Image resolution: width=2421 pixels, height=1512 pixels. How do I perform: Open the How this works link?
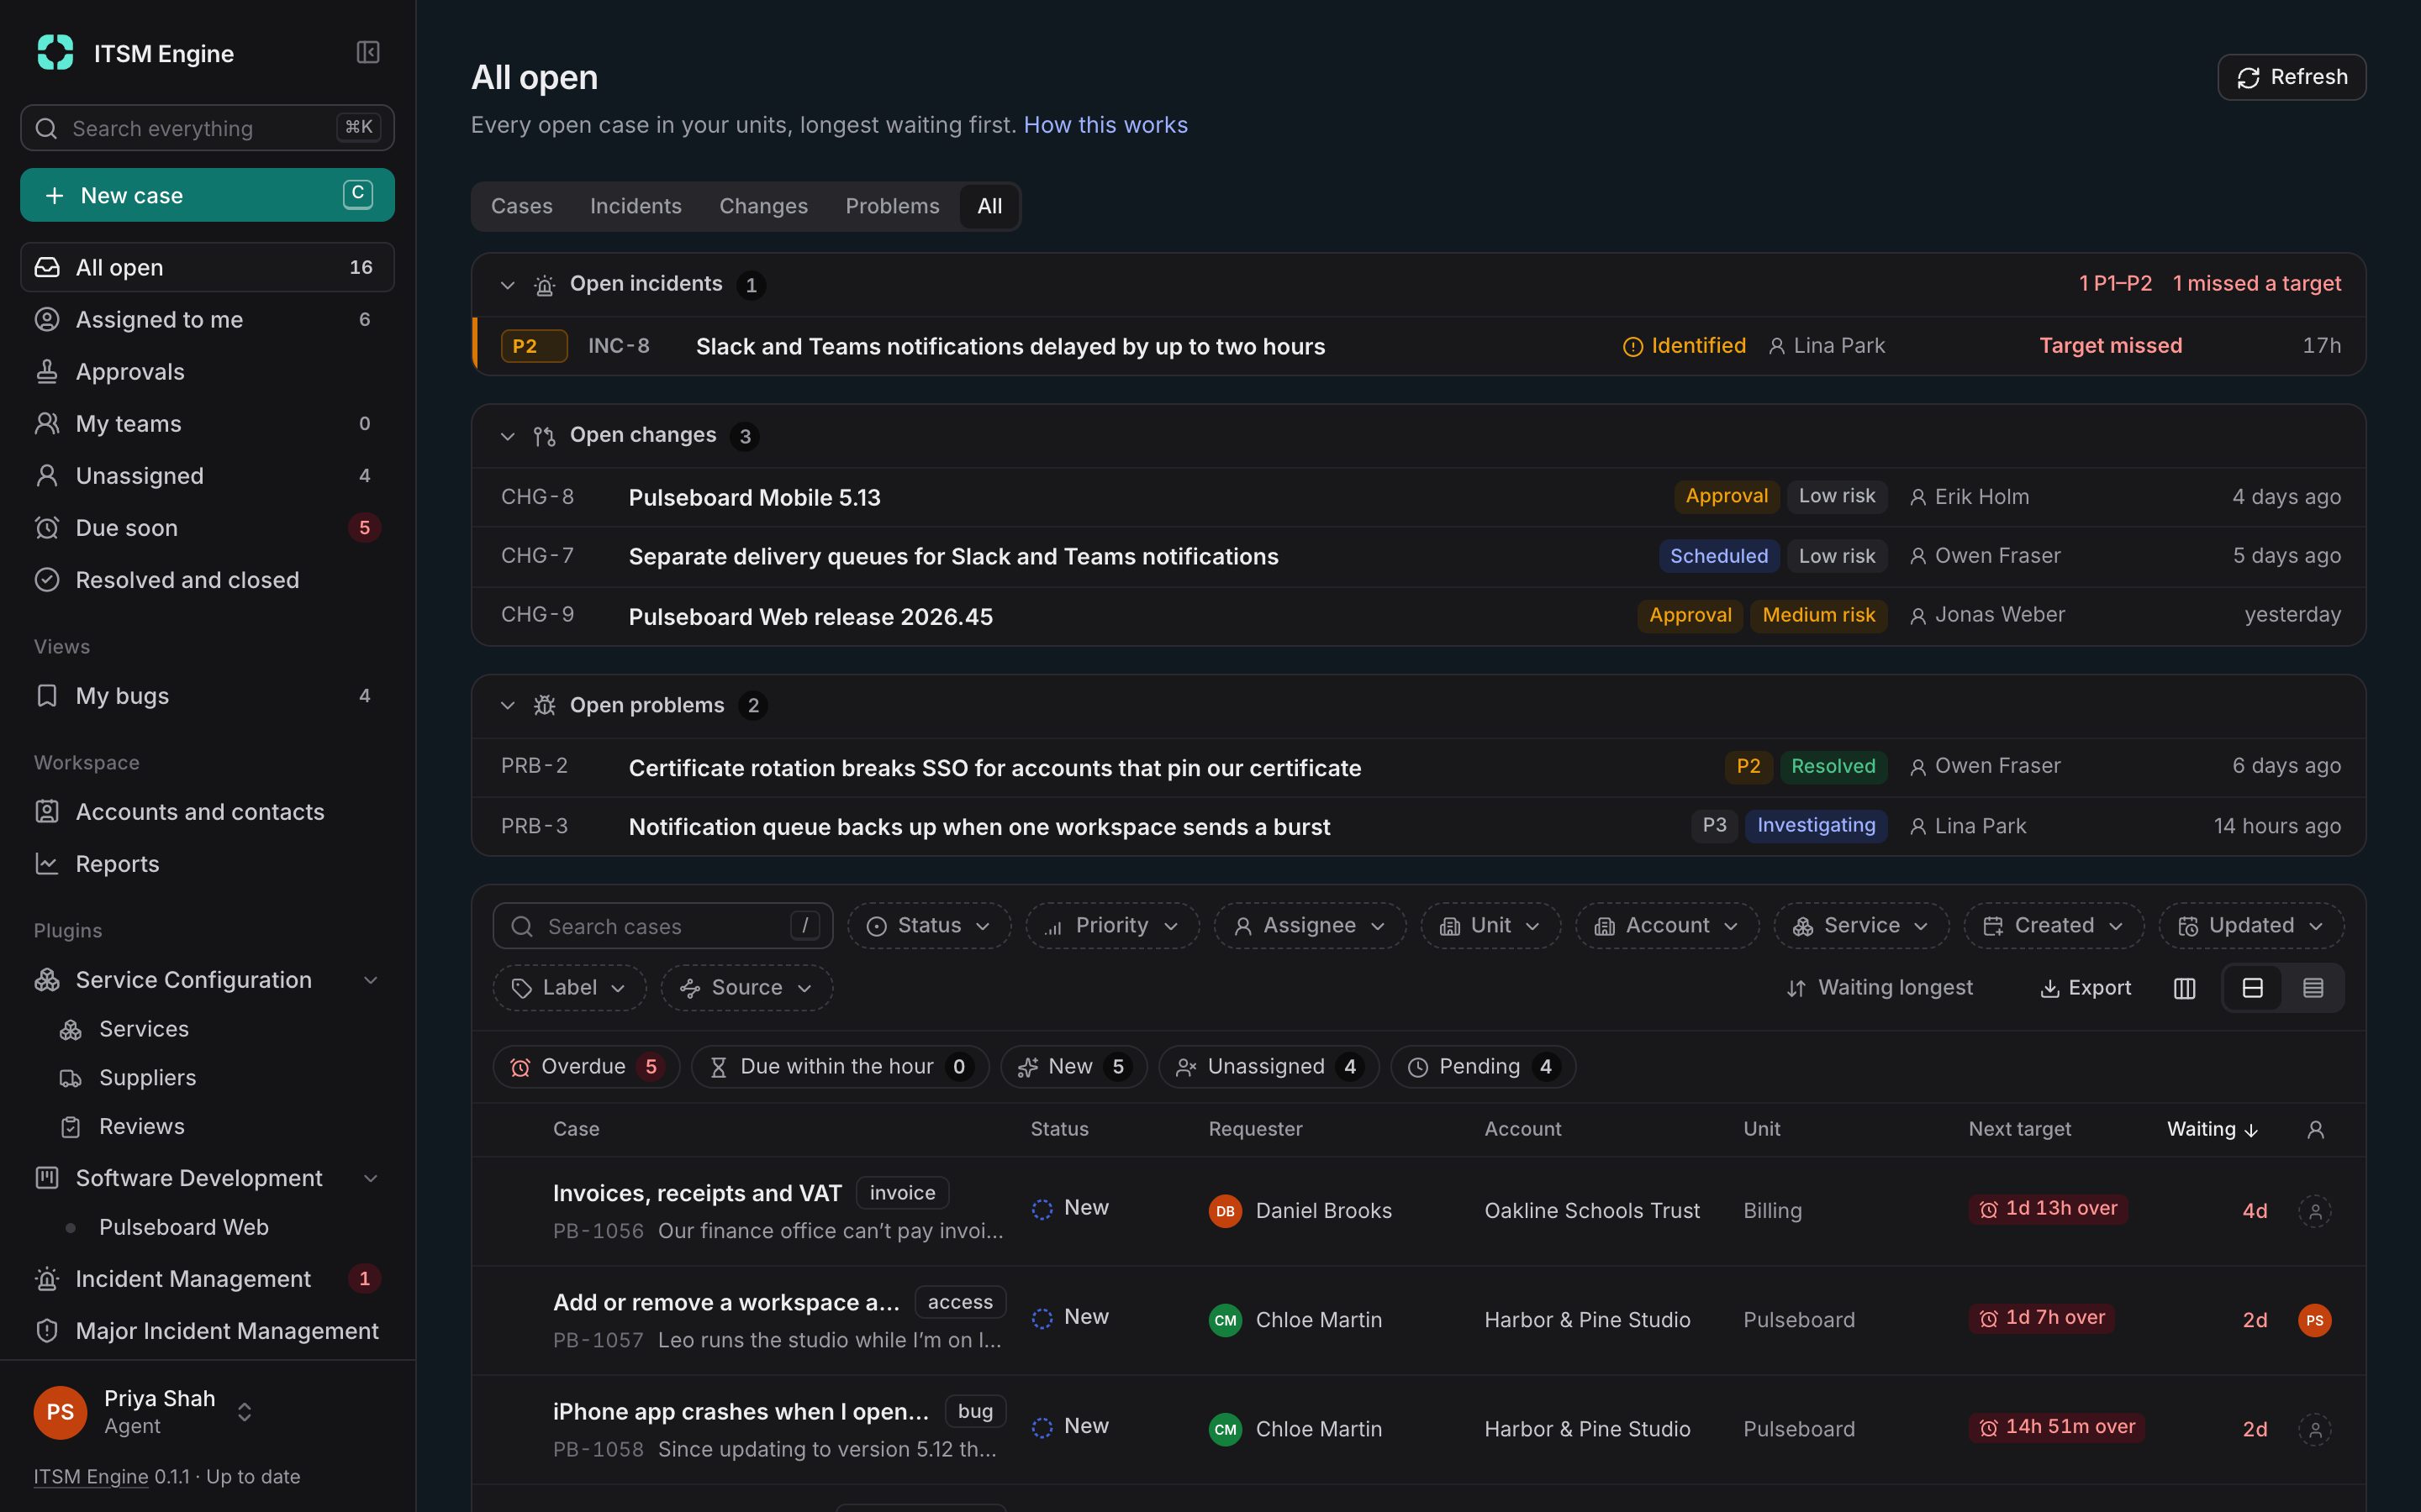(x=1105, y=125)
